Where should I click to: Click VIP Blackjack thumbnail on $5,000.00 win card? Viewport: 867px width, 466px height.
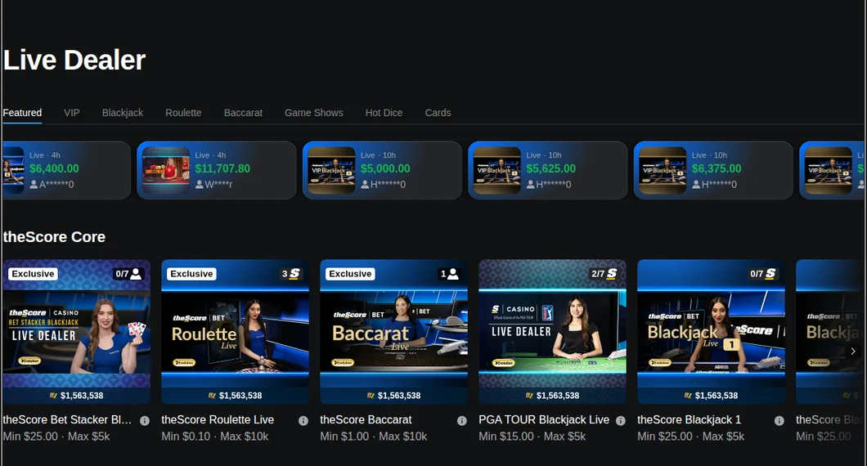[x=332, y=170]
